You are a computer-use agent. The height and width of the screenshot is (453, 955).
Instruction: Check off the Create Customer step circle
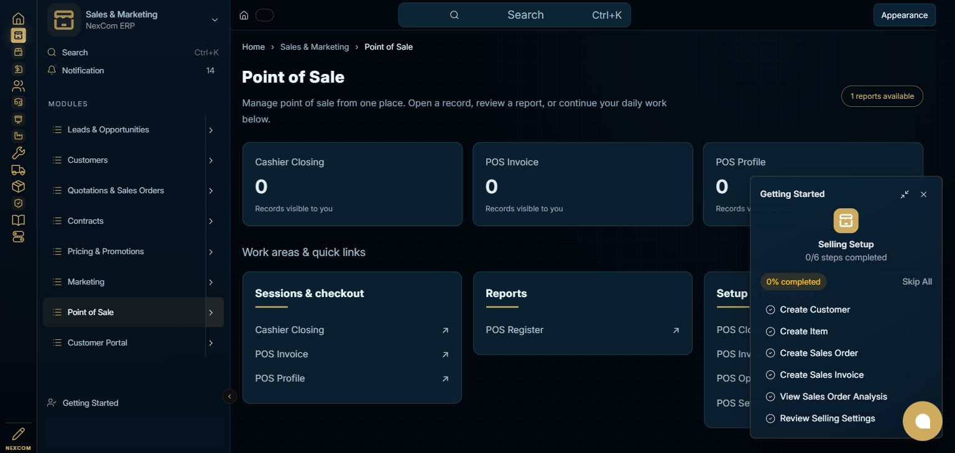(x=770, y=309)
